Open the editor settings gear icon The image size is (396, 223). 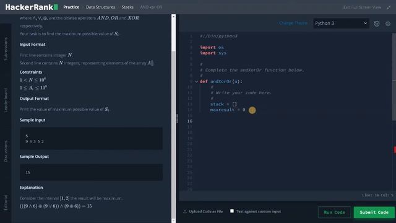tap(388, 24)
